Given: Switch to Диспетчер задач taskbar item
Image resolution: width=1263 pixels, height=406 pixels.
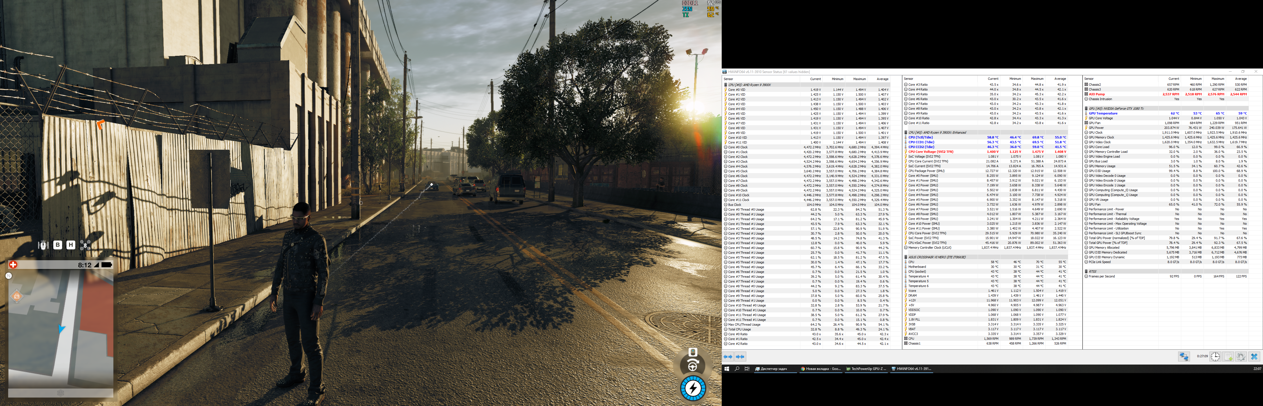Looking at the screenshot, I should pyautogui.click(x=773, y=369).
